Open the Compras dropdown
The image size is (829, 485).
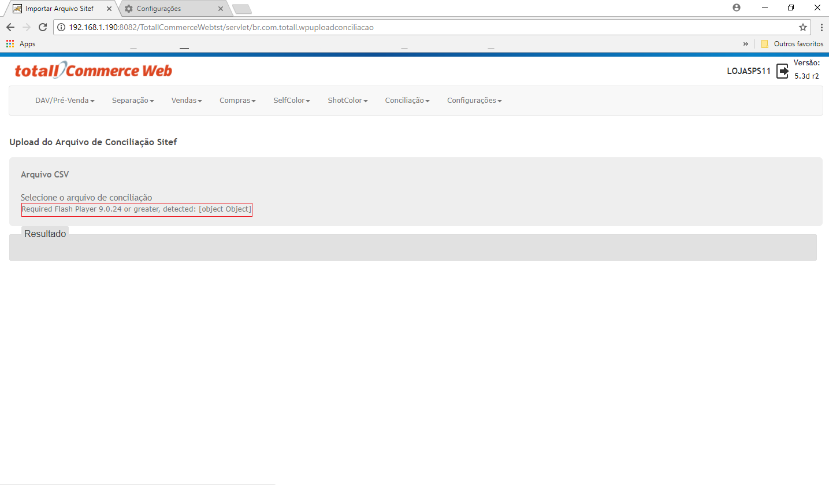(237, 101)
